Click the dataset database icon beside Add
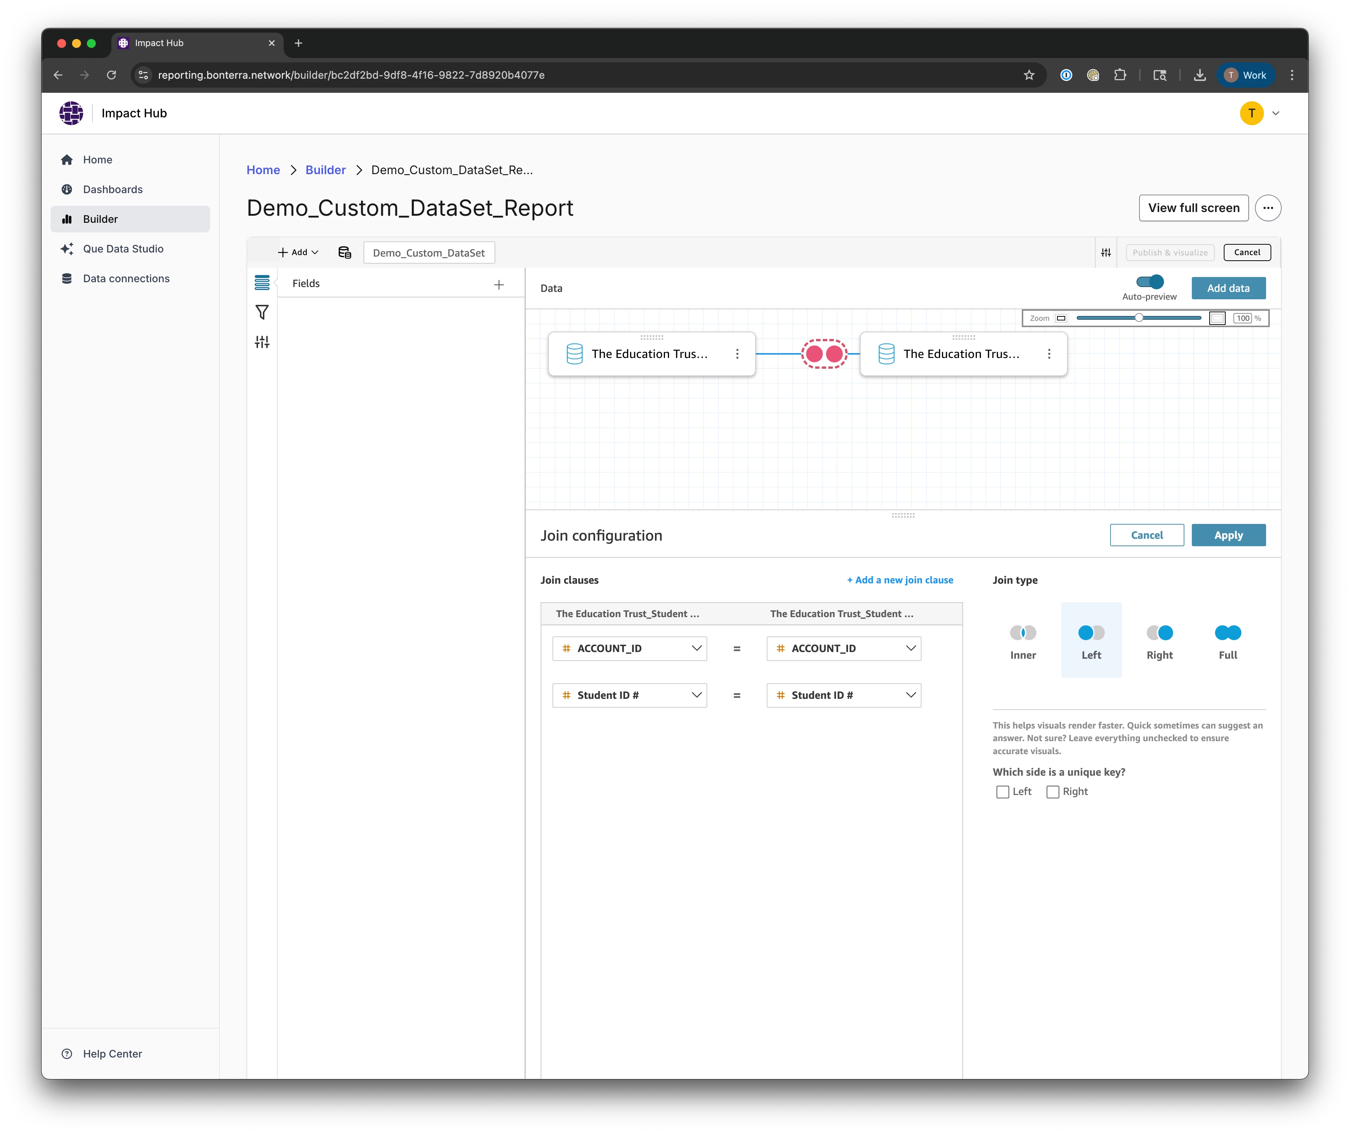 (345, 252)
